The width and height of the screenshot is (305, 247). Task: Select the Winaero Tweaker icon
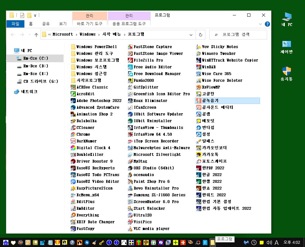[199, 54]
